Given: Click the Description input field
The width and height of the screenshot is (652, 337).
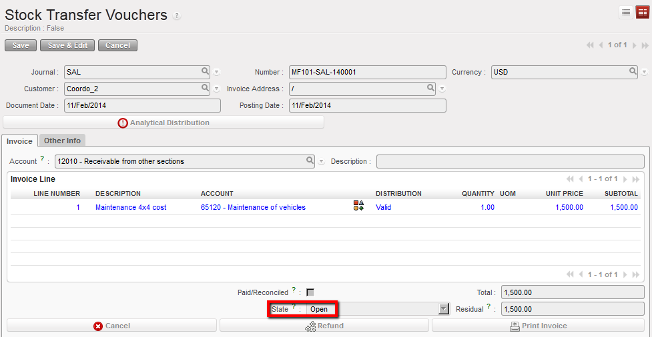Looking at the screenshot, I should coord(510,161).
